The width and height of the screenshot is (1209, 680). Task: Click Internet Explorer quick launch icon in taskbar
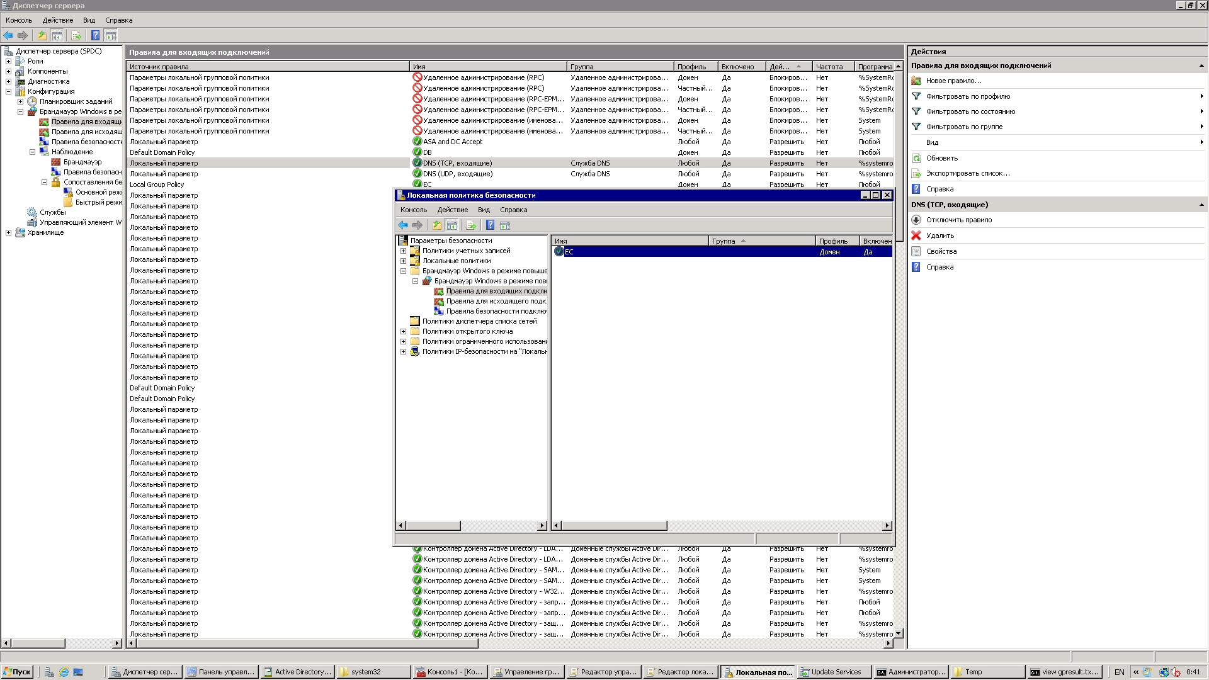tap(64, 672)
